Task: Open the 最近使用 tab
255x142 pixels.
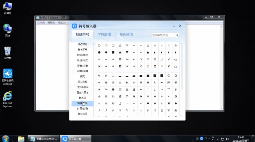Action: click(126, 34)
